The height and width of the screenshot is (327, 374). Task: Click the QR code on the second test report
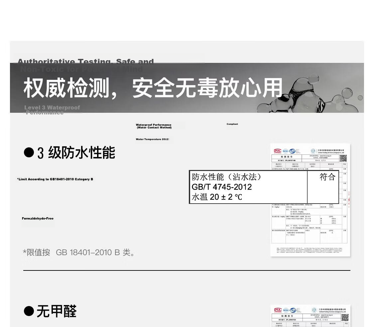(345, 318)
